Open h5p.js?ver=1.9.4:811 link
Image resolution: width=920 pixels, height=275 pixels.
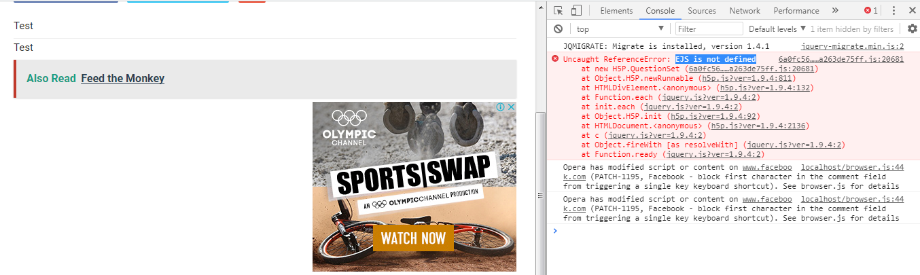coord(746,79)
